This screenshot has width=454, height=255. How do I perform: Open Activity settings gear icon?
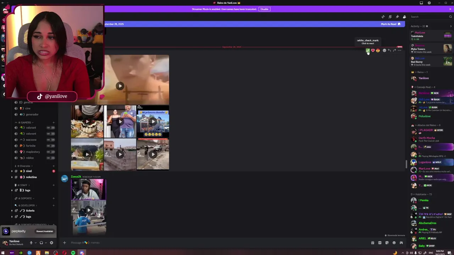[x=427, y=26]
